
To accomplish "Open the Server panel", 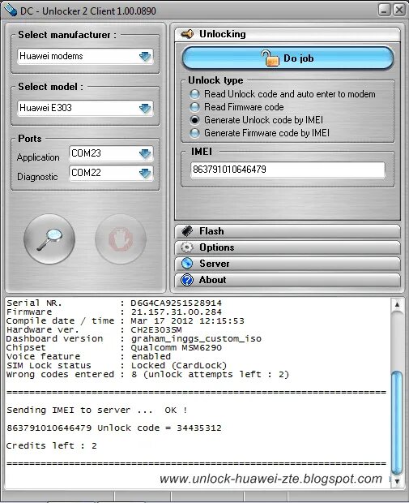I will coord(288,264).
